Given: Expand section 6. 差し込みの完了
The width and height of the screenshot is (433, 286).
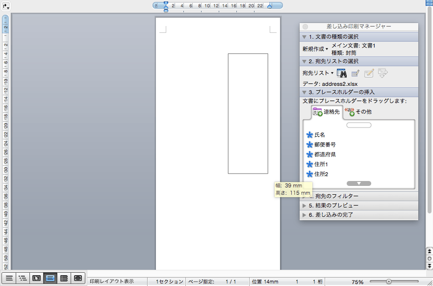Looking at the screenshot, I should tap(305, 215).
